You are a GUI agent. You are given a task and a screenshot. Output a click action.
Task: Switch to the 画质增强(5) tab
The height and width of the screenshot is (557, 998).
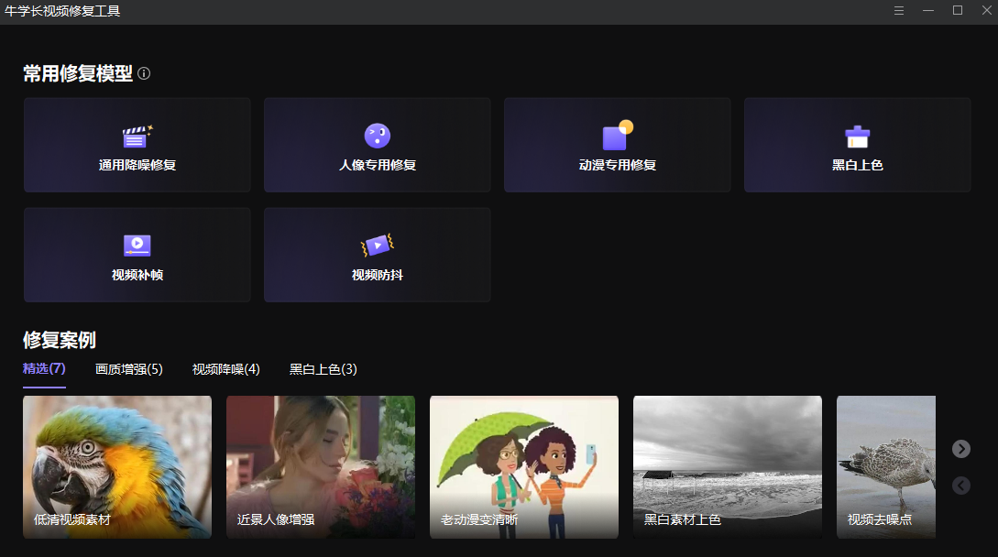point(131,369)
